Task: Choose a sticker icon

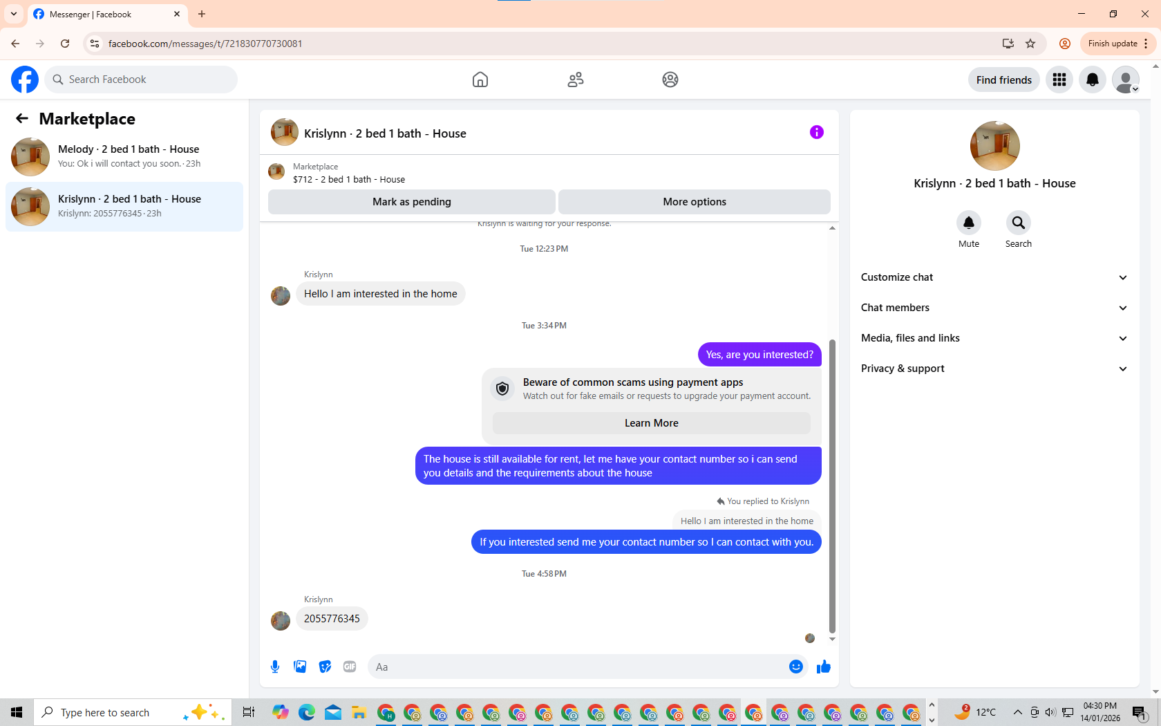Action: point(325,667)
